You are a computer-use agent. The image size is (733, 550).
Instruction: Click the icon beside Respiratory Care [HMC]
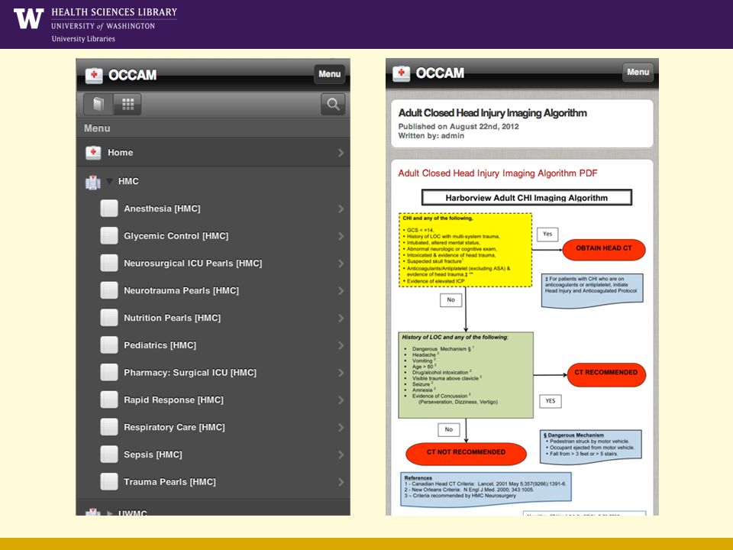point(109,427)
